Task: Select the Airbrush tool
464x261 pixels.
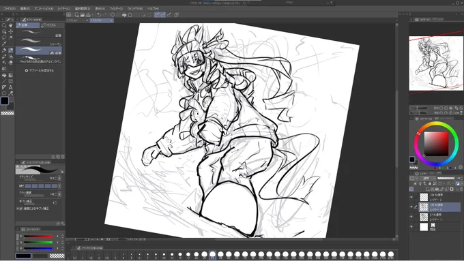Action: [x=11, y=56]
